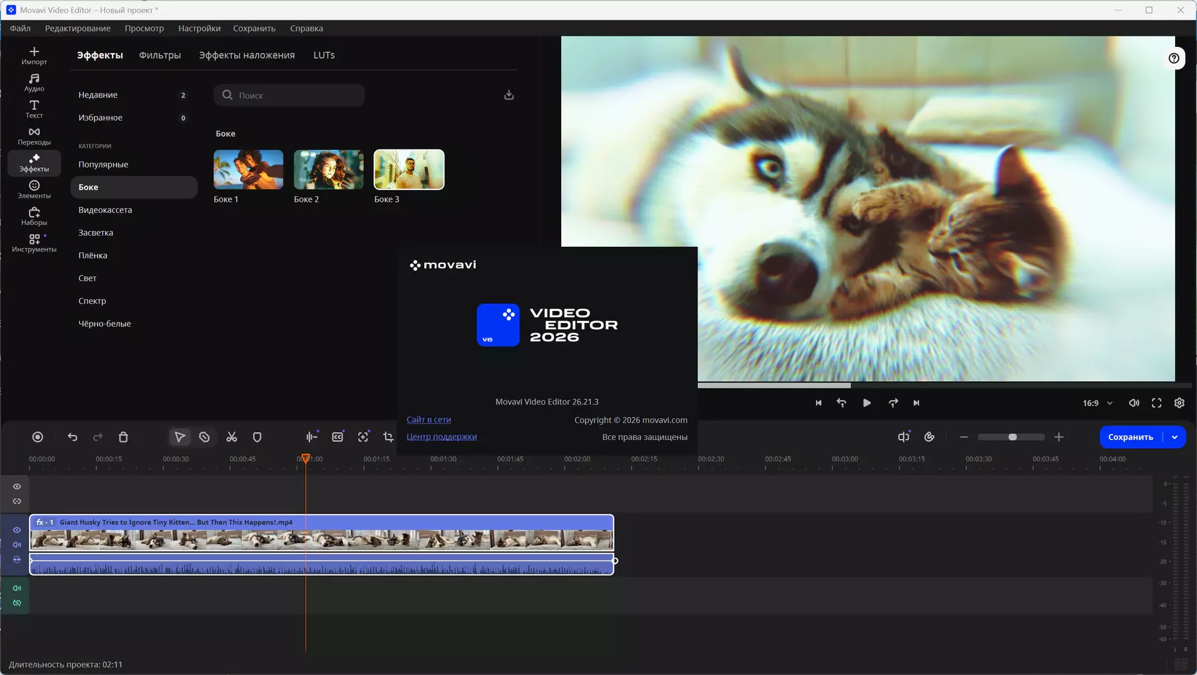Hide the video track with eye icon
This screenshot has width=1197, height=675.
tap(17, 530)
